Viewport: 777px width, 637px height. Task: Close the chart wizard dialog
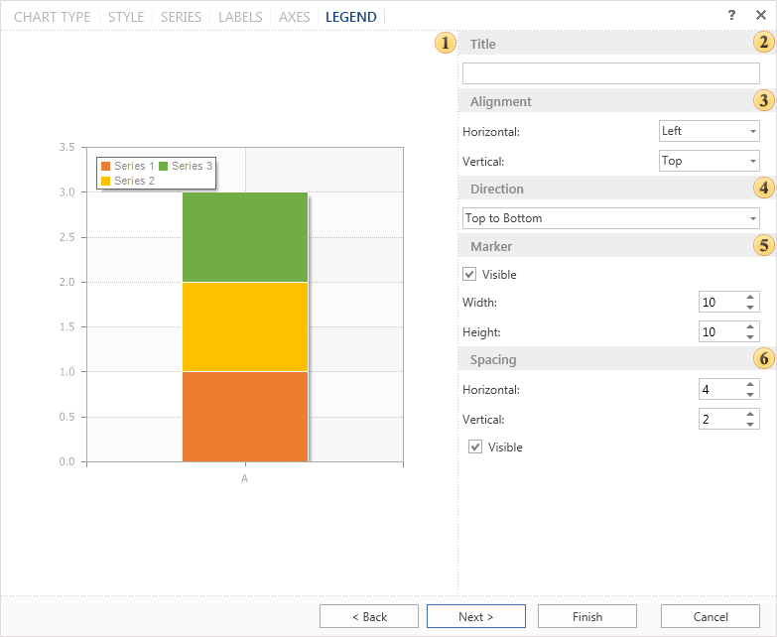point(761,16)
